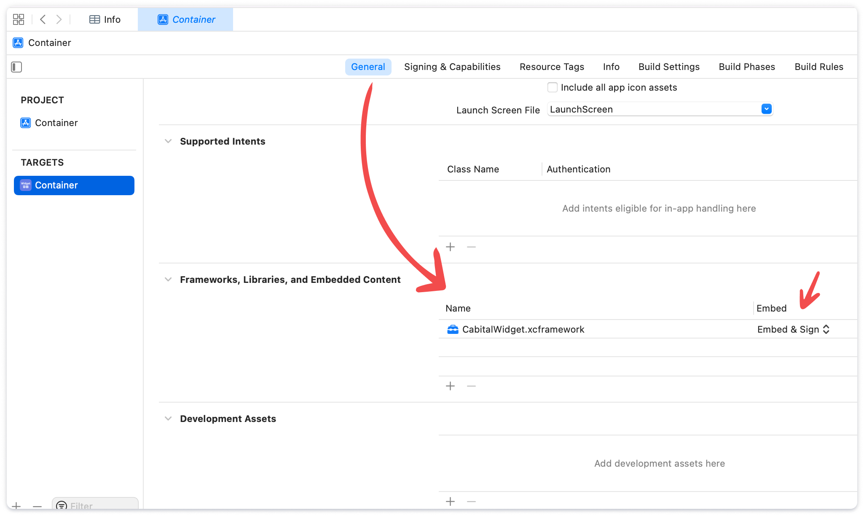The image size is (864, 516).
Task: Go back with the left chevron
Action: tap(43, 19)
